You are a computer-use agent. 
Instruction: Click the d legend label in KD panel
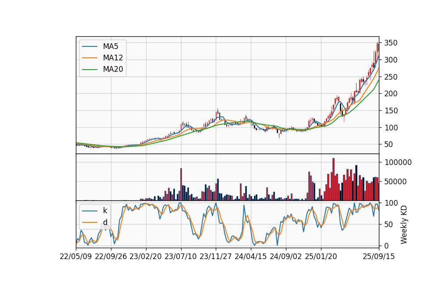pyautogui.click(x=105, y=222)
